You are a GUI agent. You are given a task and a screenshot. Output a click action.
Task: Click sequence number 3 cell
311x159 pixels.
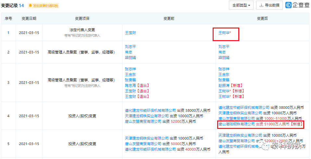(x=8, y=83)
